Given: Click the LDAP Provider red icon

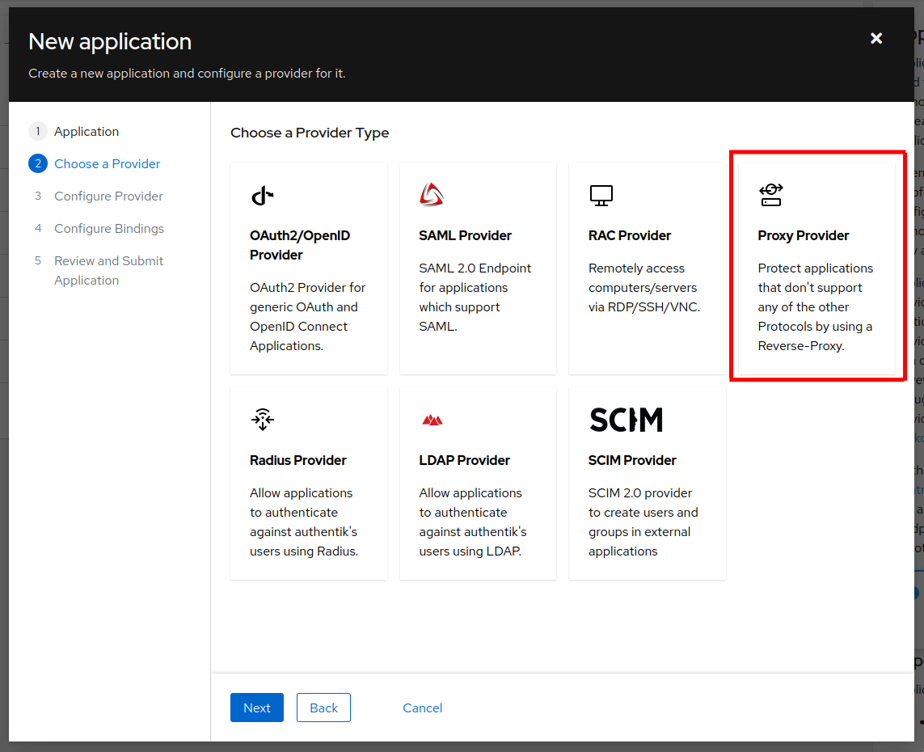Looking at the screenshot, I should coord(432,420).
